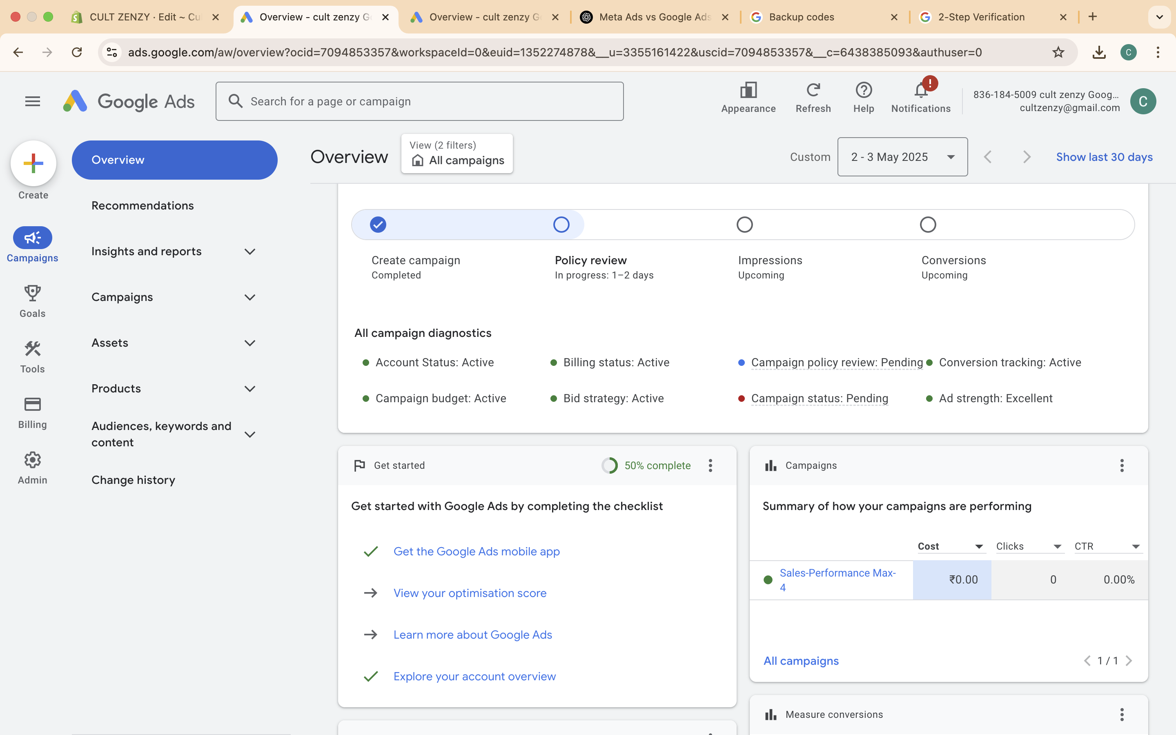Open the Tools icon in sidebar
Screen dimensions: 1176x735
[x=32, y=349]
